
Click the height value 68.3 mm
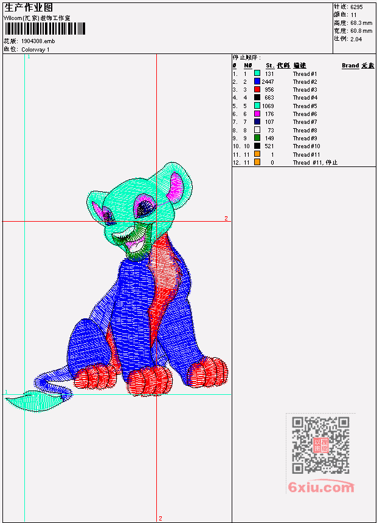click(361, 23)
